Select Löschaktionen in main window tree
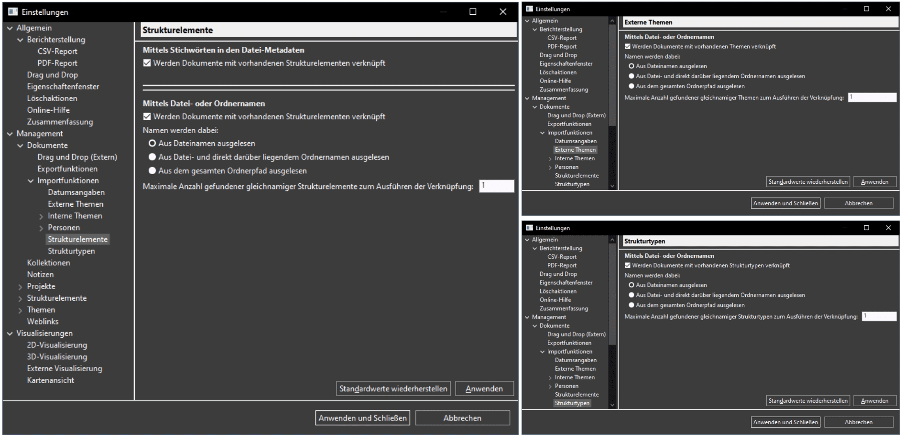The height and width of the screenshot is (439, 903). click(x=52, y=98)
